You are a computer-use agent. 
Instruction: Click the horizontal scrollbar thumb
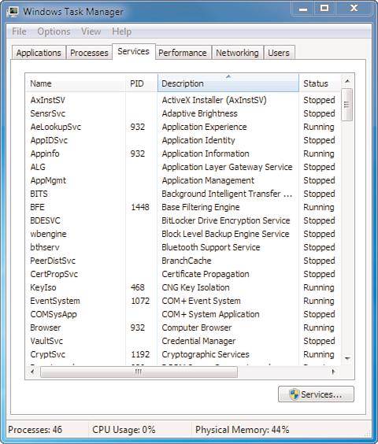pyautogui.click(x=139, y=372)
